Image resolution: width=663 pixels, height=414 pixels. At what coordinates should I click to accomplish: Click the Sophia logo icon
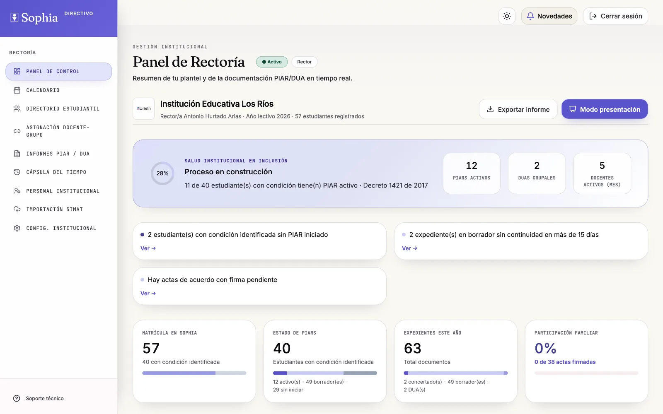click(15, 17)
